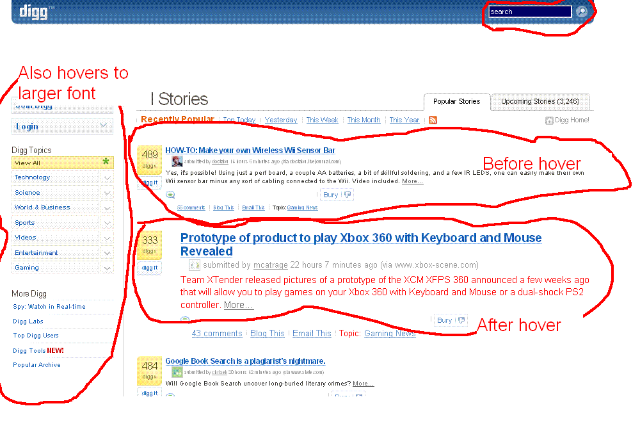Click More... in Xbox story description
The width and height of the screenshot is (640, 431).
pos(238,305)
